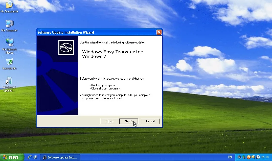Click the CD disc icon in the wizard
This screenshot has width=272, height=161.
coord(66,48)
